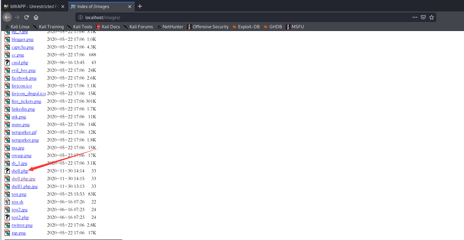Open the blogger.png file link
This screenshot has width=464, height=240.
coord(23,39)
